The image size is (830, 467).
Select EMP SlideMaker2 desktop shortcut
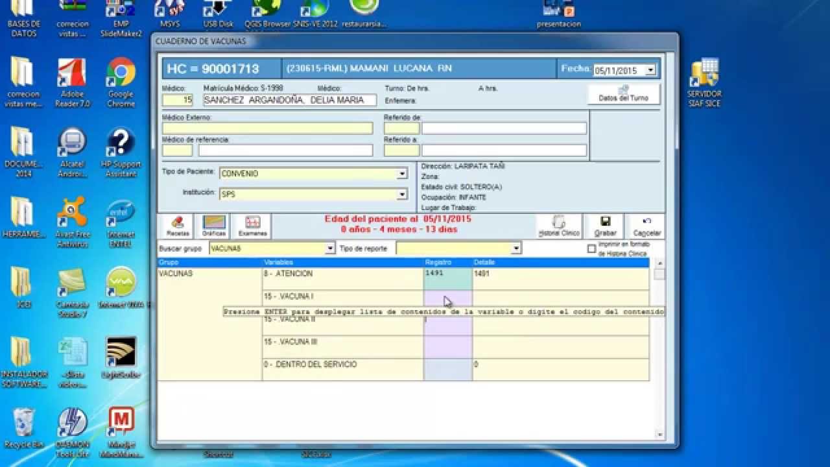tap(121, 18)
